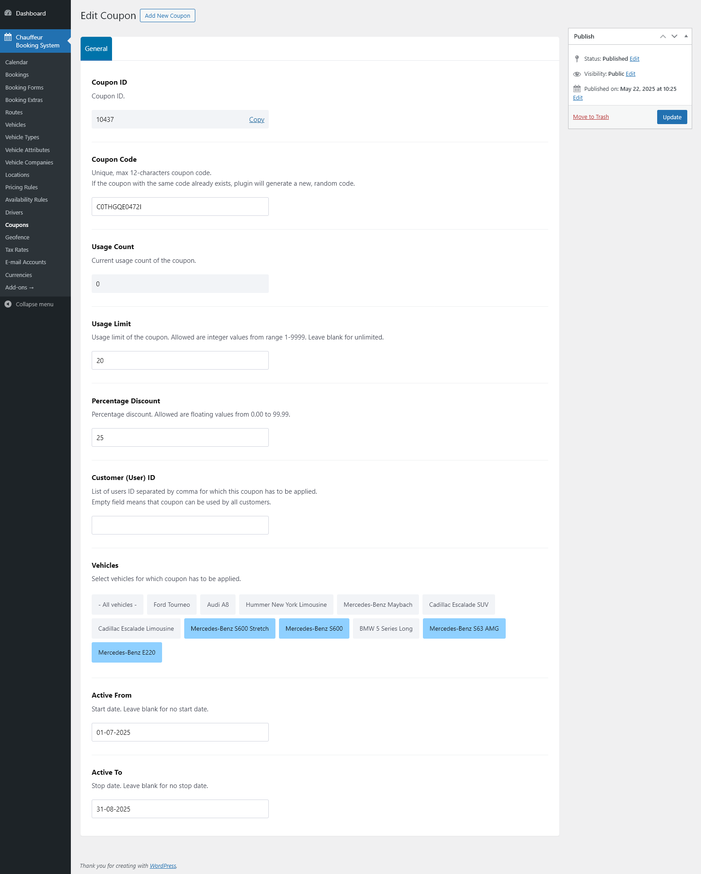Deselect Mercedes-Benz S600 vehicle

[x=314, y=628]
